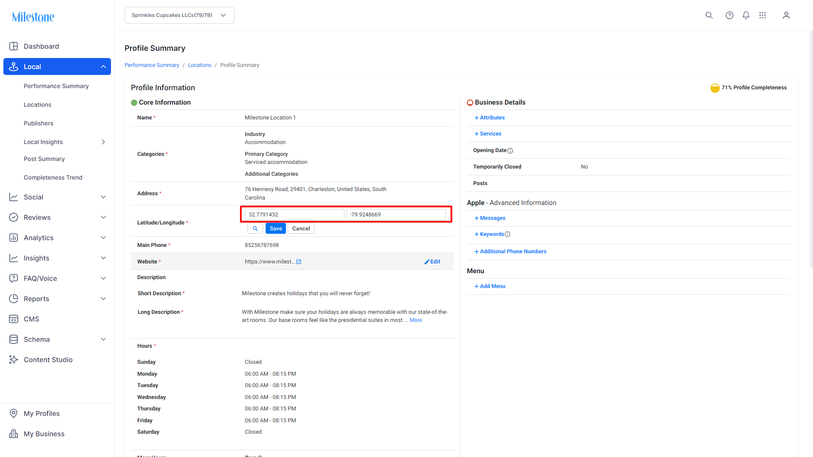
Task: Collapse the Local section chevron
Action: point(103,66)
